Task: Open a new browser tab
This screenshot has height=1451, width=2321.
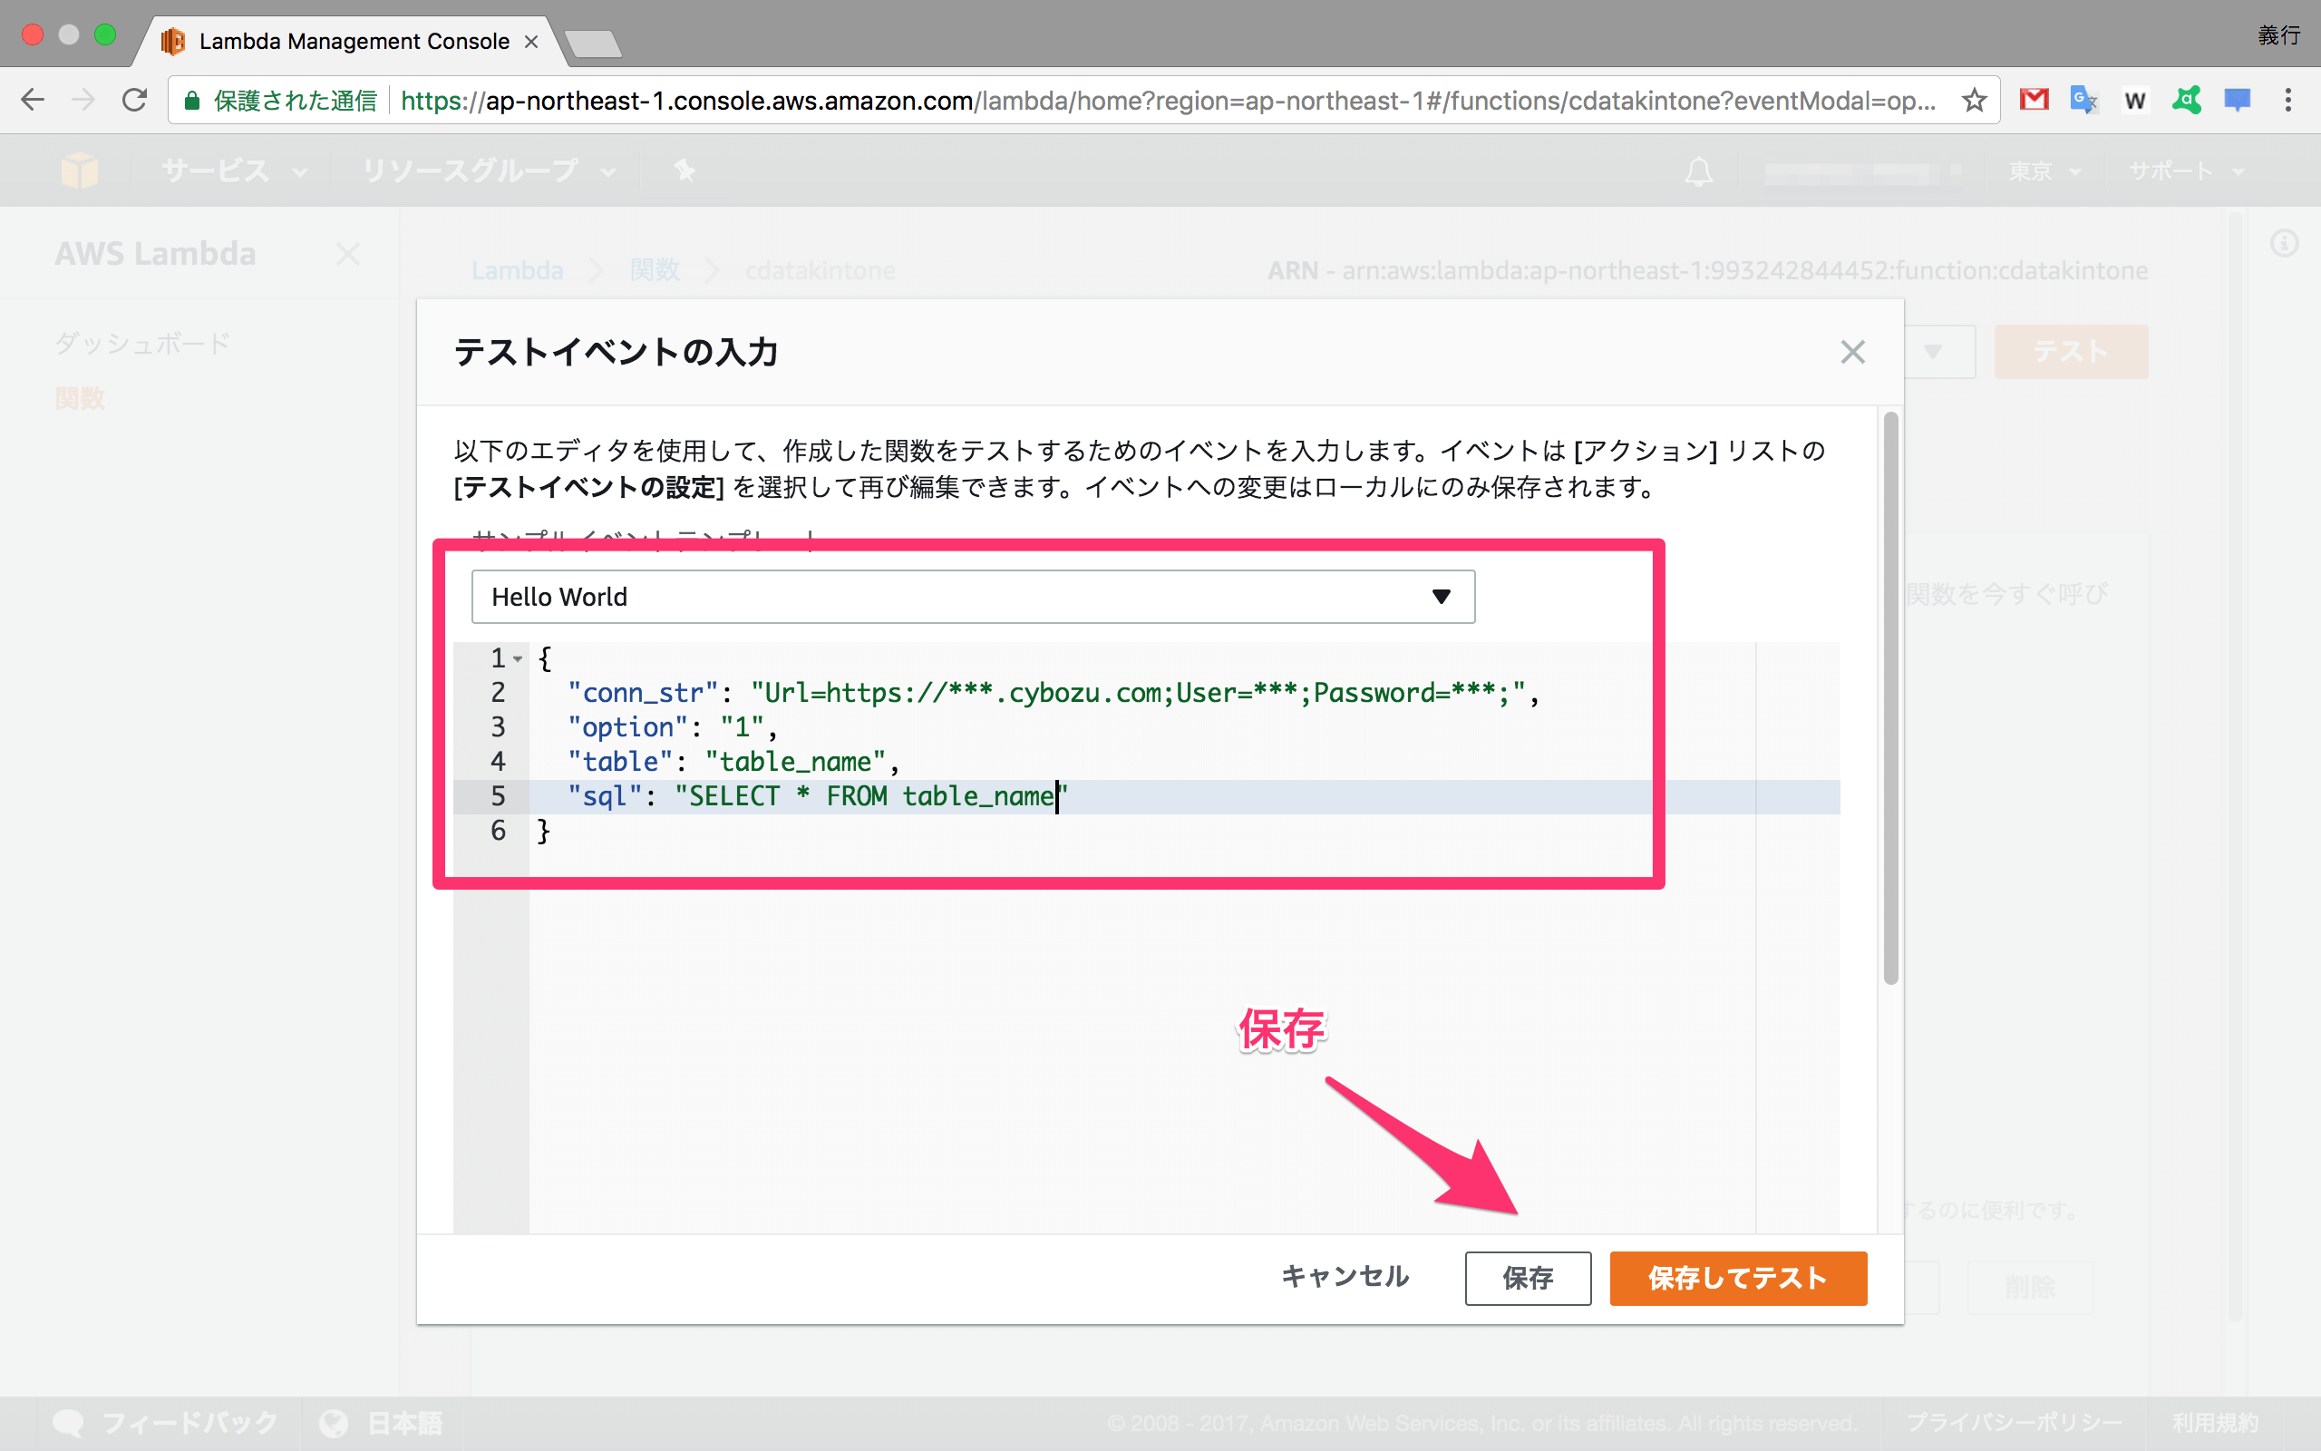Action: click(x=593, y=44)
